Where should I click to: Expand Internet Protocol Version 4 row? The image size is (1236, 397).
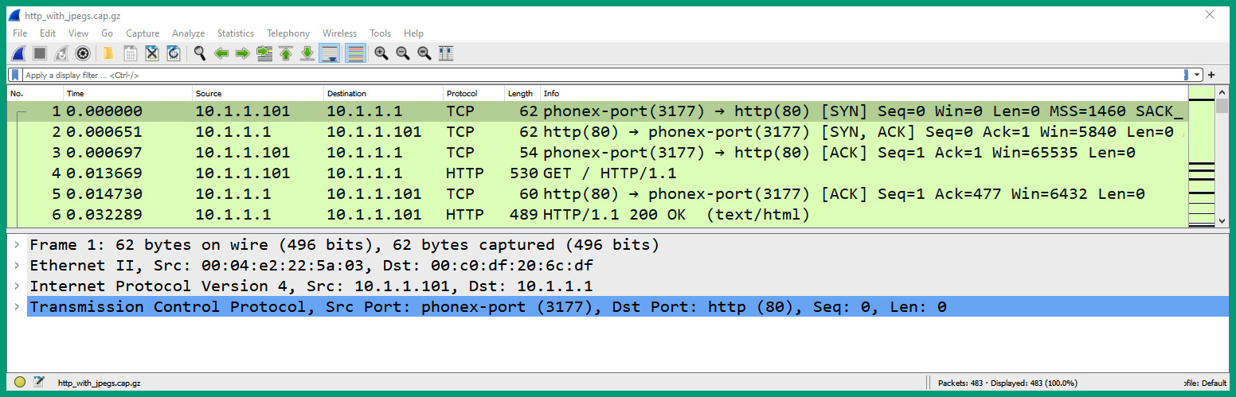click(17, 286)
